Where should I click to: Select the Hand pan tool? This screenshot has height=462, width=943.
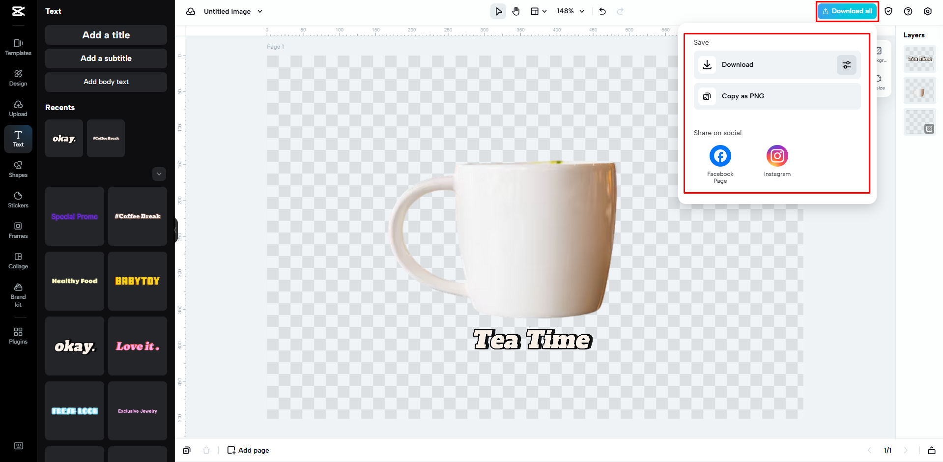click(x=515, y=11)
